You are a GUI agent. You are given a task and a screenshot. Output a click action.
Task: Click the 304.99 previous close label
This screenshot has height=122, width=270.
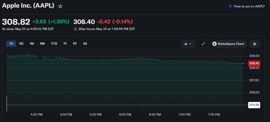point(254,105)
